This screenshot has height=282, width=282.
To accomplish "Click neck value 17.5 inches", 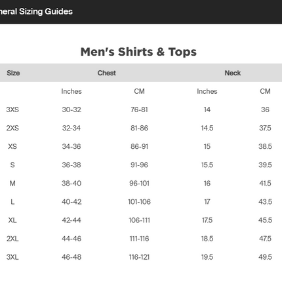I will 207,220.
